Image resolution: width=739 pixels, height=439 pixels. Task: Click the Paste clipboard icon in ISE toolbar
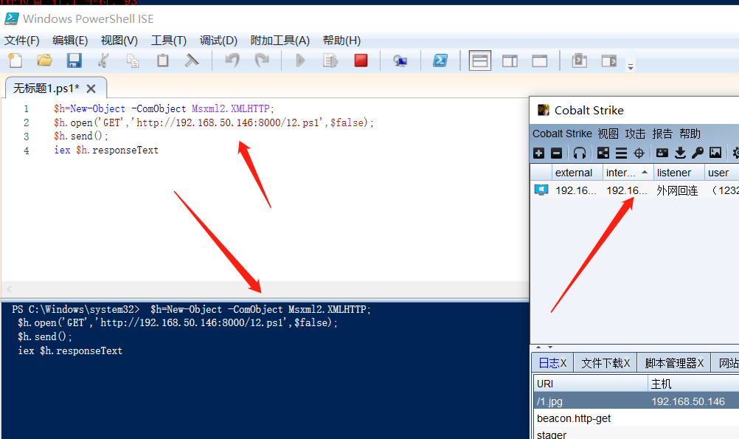[x=162, y=61]
